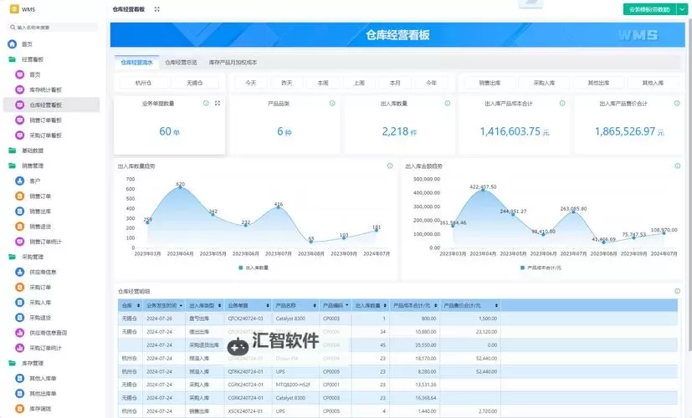Click fullscreen icon beside 仓库经营看板 title
Image resolution: width=692 pixels, height=418 pixels.
tap(156, 9)
